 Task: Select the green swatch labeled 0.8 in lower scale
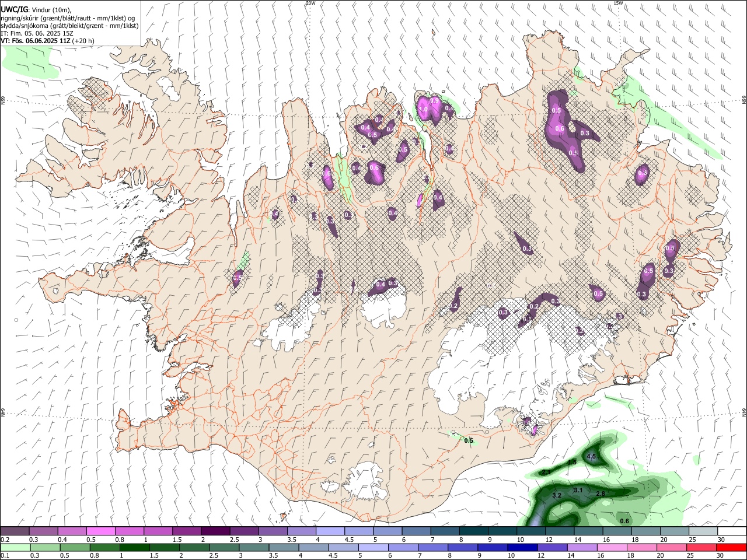click(104, 548)
